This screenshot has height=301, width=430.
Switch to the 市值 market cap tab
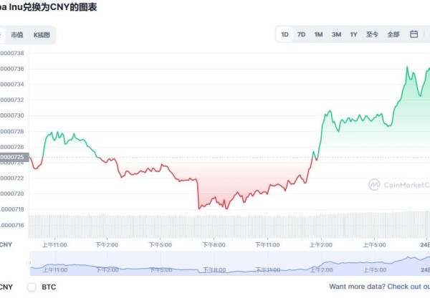pyautogui.click(x=16, y=34)
